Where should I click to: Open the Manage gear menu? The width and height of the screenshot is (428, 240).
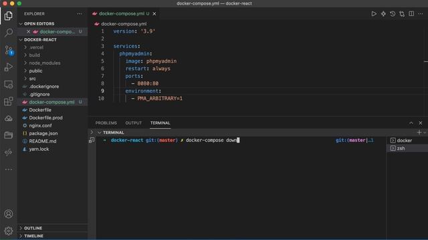pos(9,231)
